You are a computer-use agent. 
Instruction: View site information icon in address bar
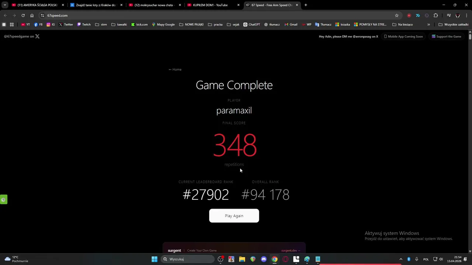[42, 15]
